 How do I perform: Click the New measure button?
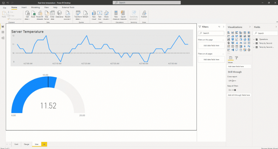116,15
